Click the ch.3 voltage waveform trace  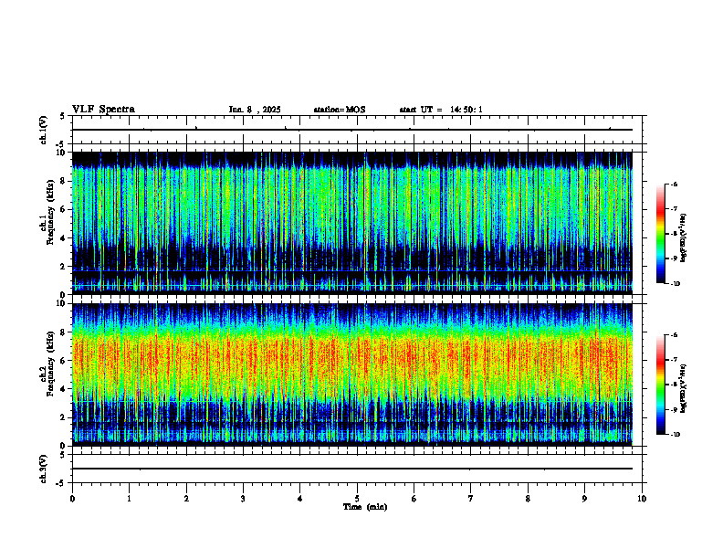(x=352, y=469)
